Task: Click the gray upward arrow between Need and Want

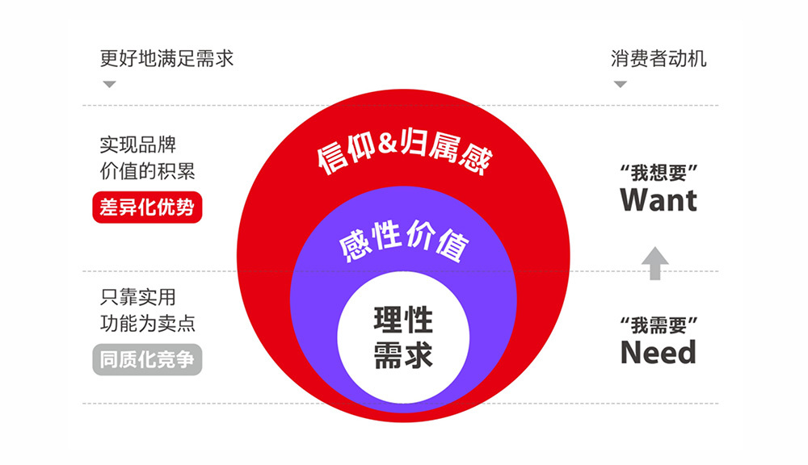Action: pos(654,263)
